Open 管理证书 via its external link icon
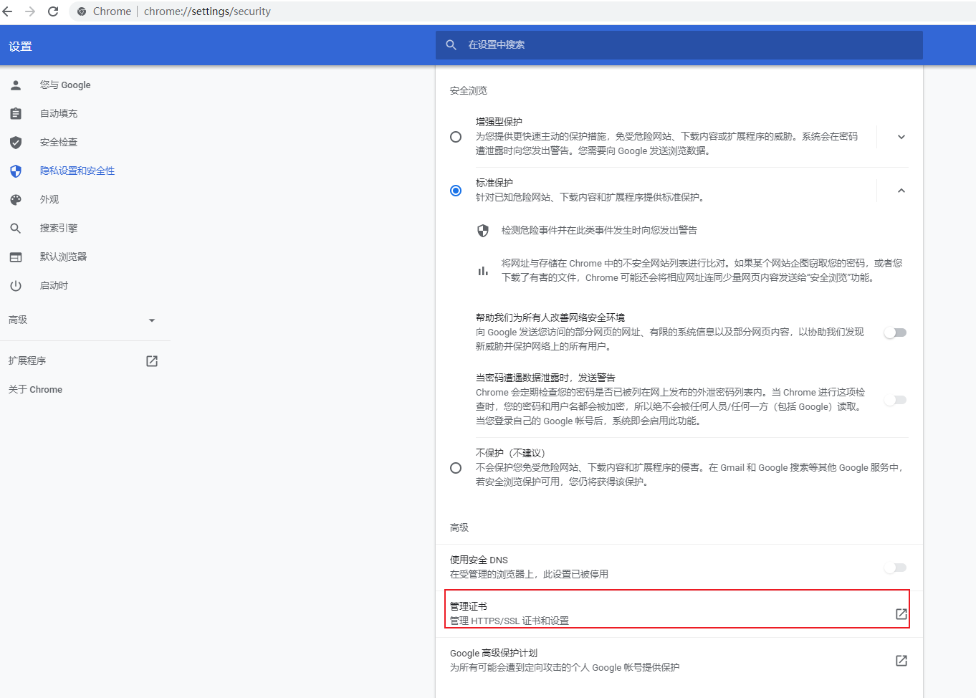976x698 pixels. point(901,614)
